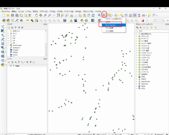
Task: Select the Pan Map hand tool
Action: [36, 15]
